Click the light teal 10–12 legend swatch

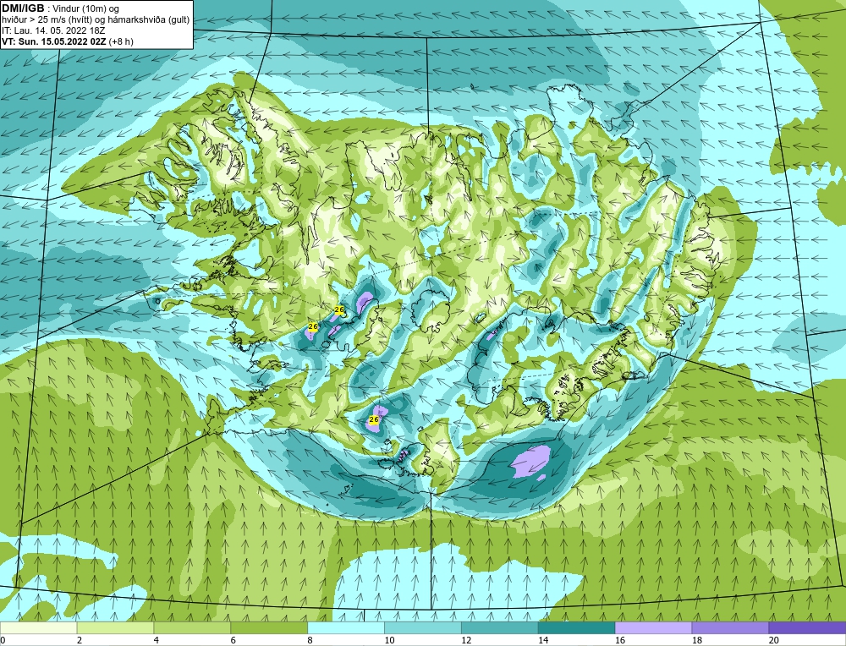[x=423, y=627]
